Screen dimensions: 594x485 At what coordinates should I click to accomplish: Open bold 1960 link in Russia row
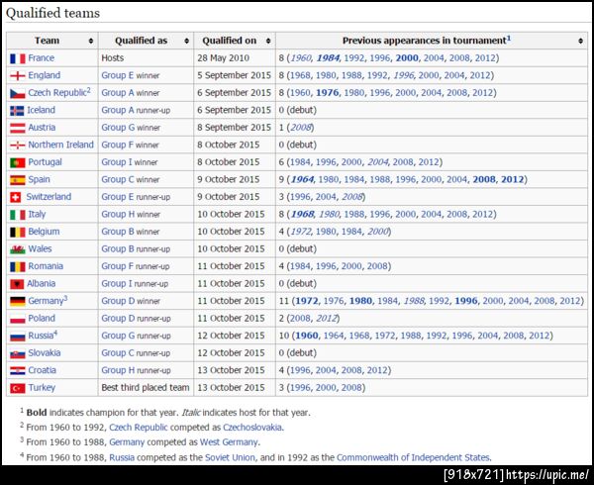click(x=307, y=337)
